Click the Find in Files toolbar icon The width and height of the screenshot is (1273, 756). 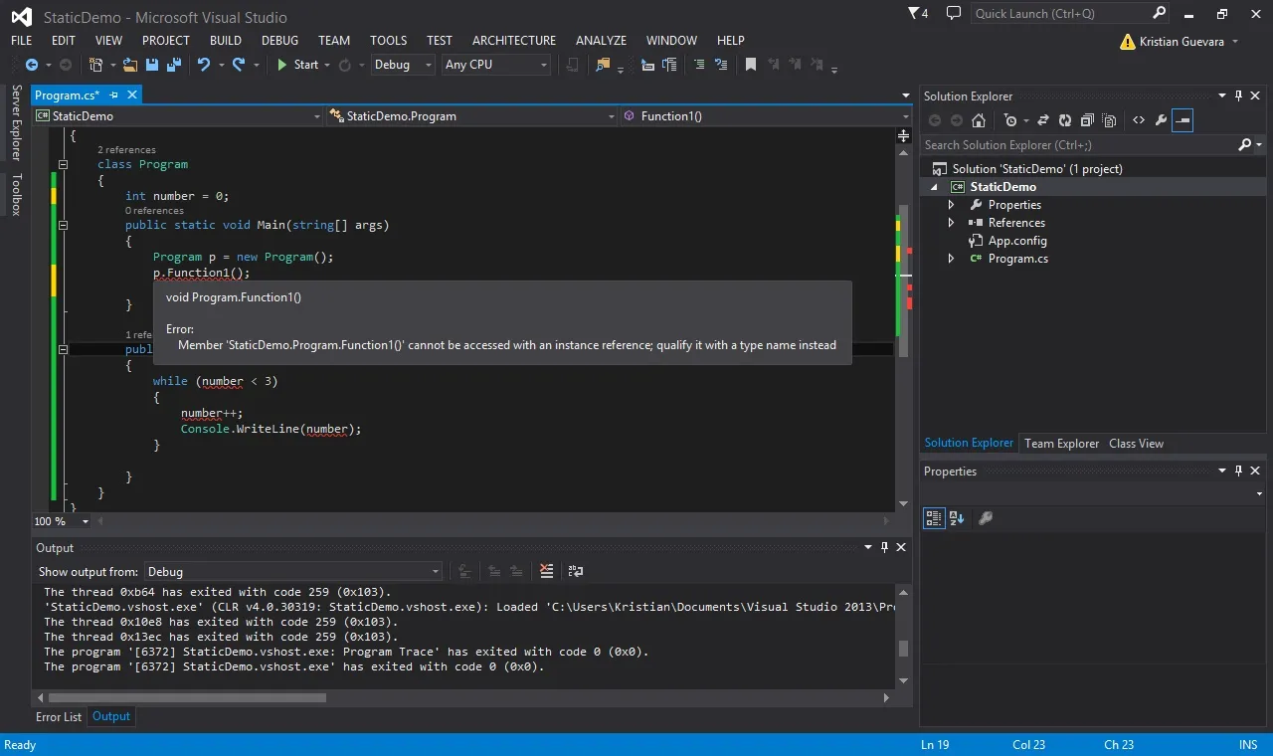click(x=602, y=65)
